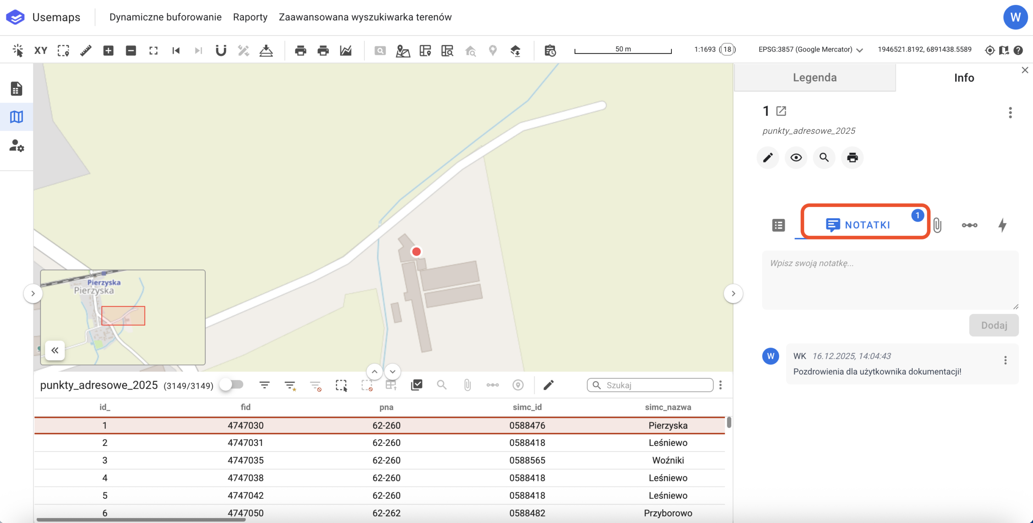Click pencil edit icon in Info panel
The height and width of the screenshot is (523, 1033).
point(768,157)
